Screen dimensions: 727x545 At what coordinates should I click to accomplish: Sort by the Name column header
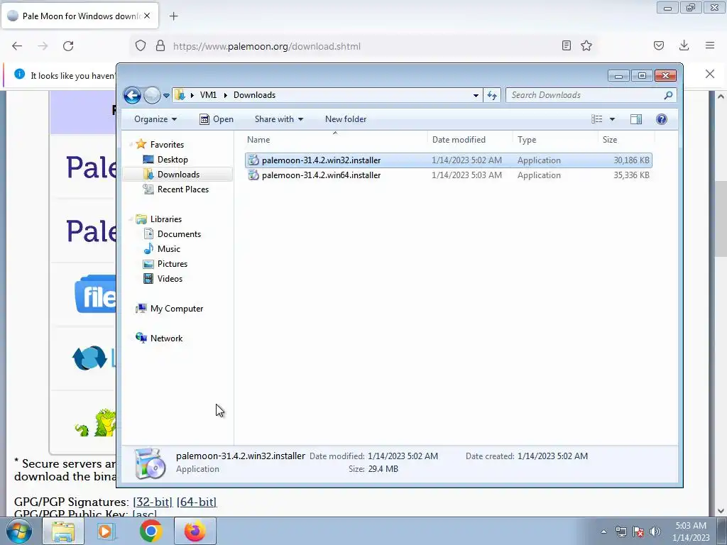point(335,140)
